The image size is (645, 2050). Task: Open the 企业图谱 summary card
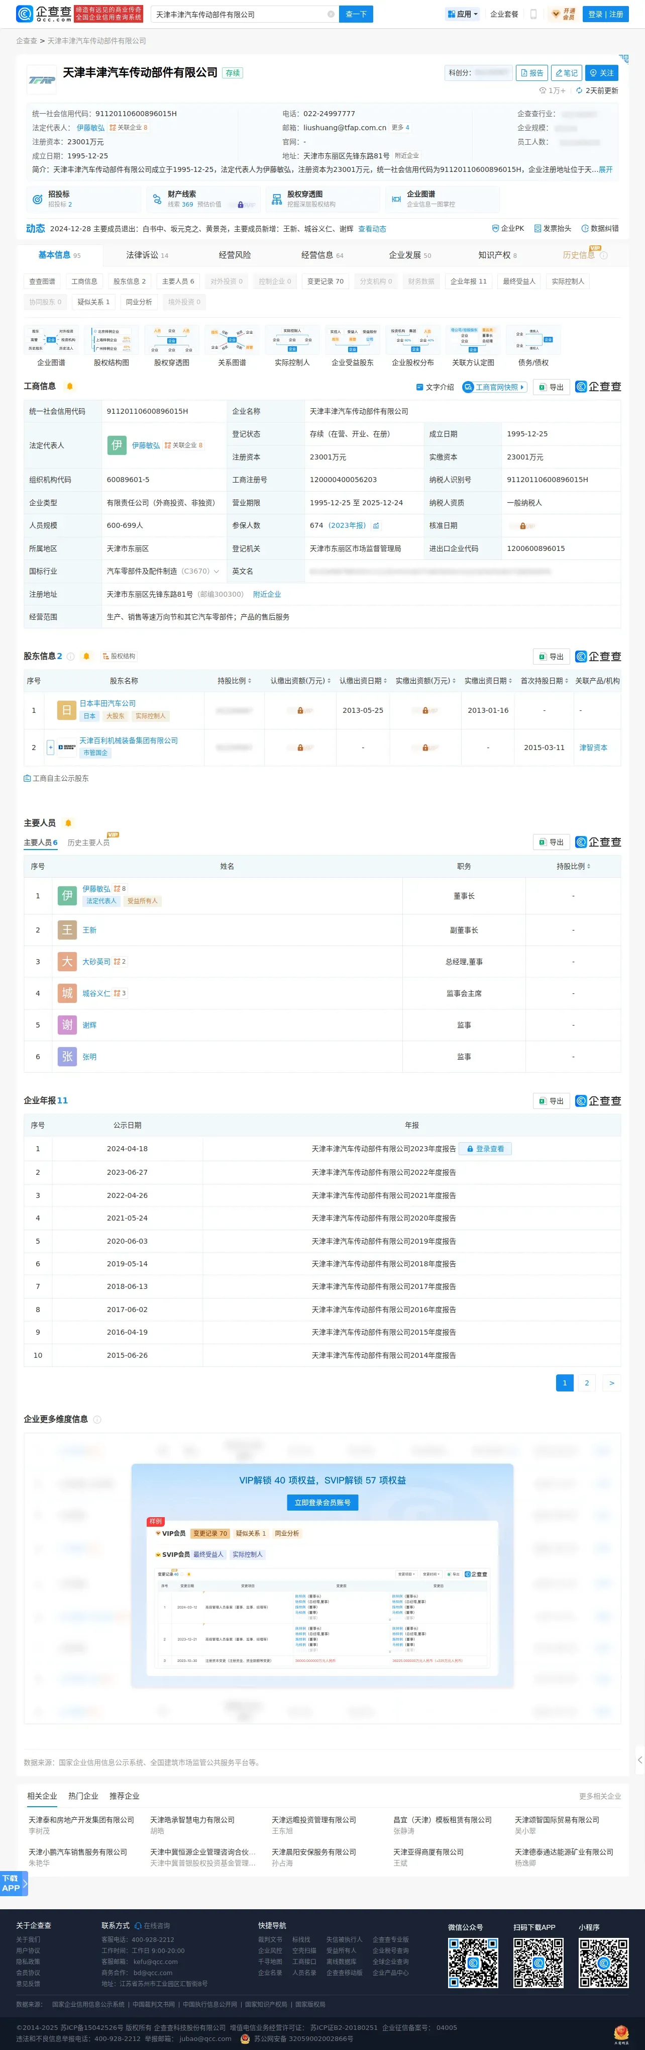pos(442,199)
